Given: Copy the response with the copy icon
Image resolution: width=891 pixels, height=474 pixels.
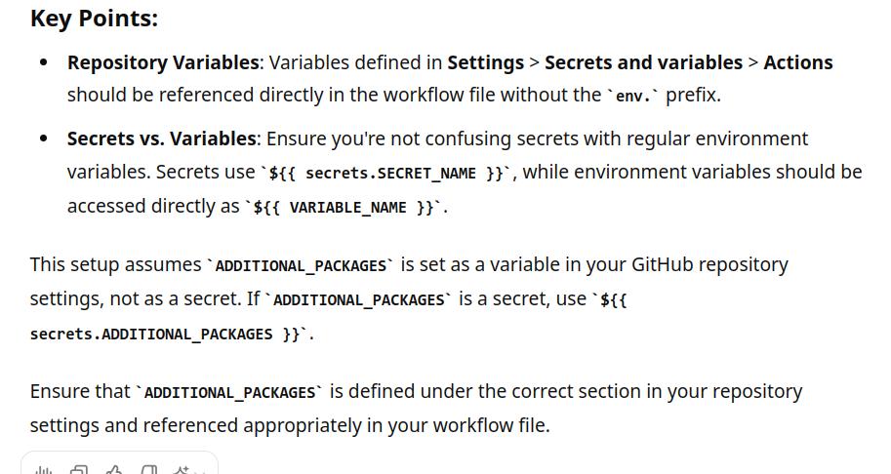Looking at the screenshot, I should tap(78, 470).
